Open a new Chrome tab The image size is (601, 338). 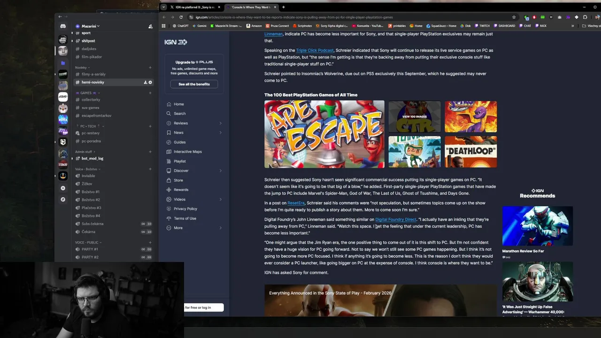(283, 7)
